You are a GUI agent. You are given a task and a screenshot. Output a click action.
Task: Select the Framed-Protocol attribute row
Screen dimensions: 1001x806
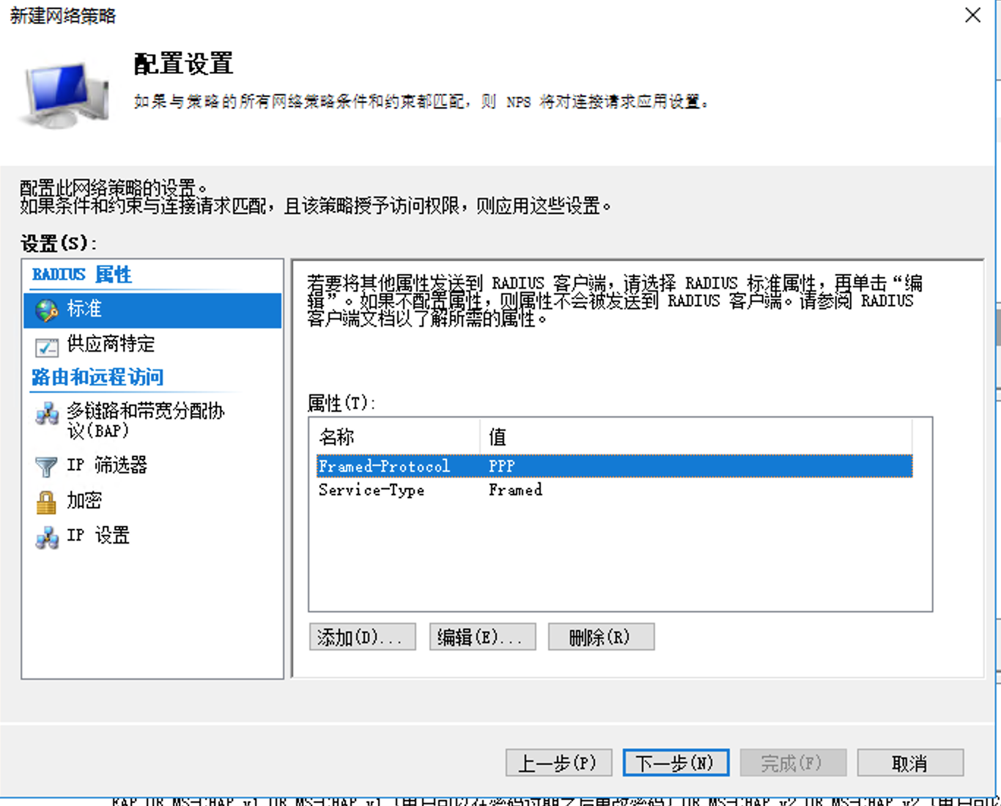tap(614, 466)
